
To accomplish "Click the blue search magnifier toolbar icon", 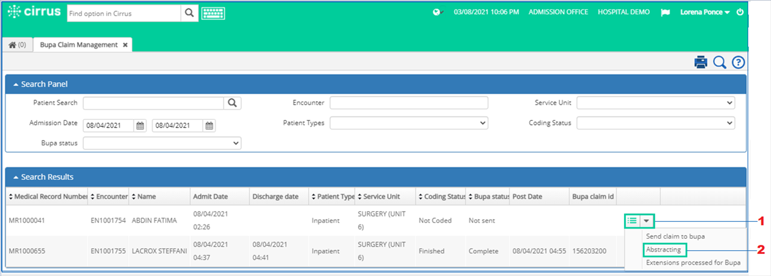I will tap(720, 63).
